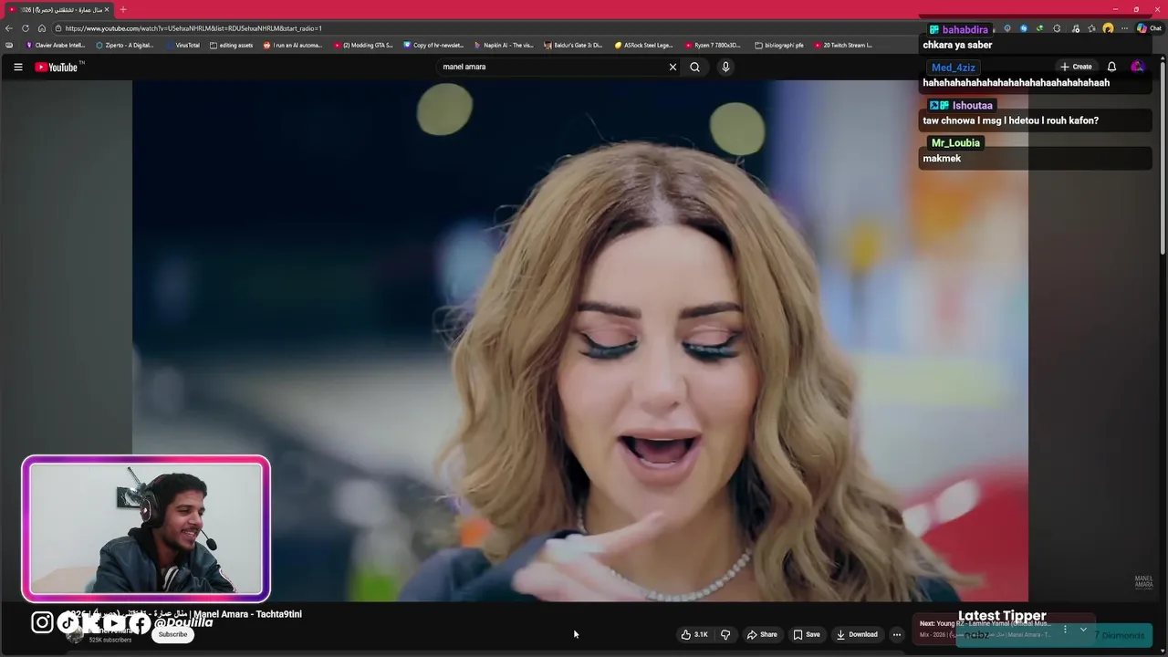Reload the page
The height and width of the screenshot is (657, 1168).
click(26, 28)
